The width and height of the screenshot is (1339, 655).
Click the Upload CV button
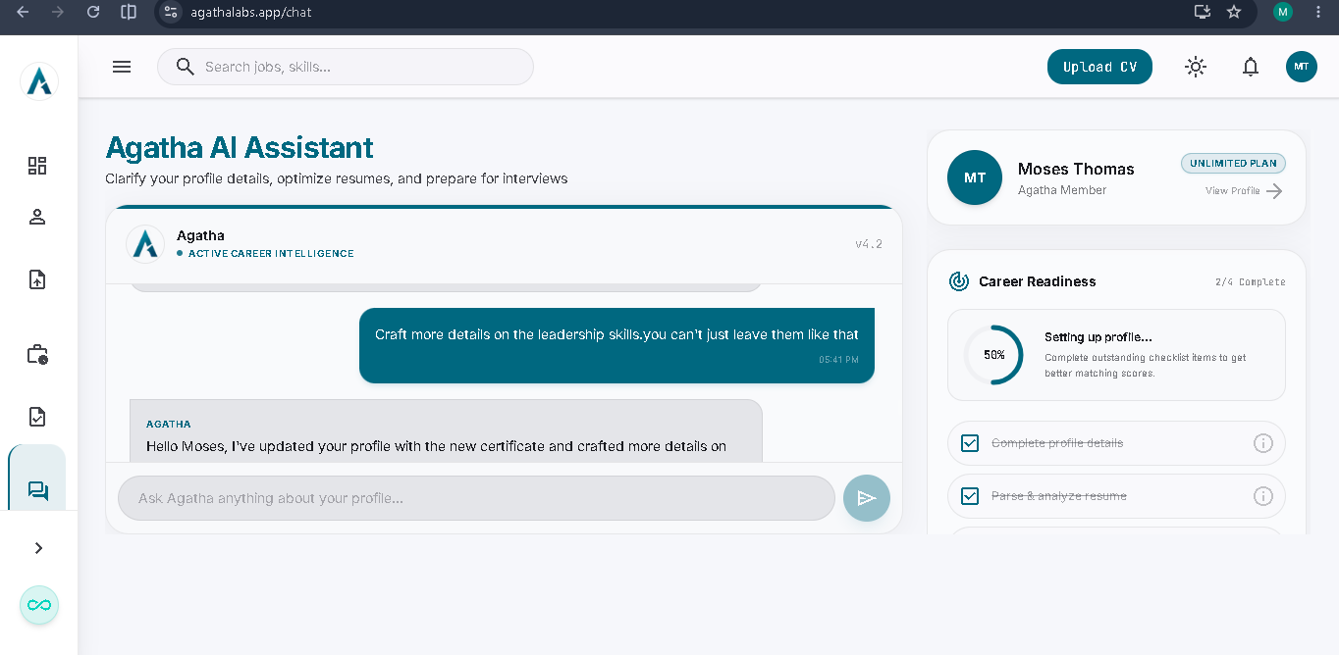click(x=1099, y=67)
